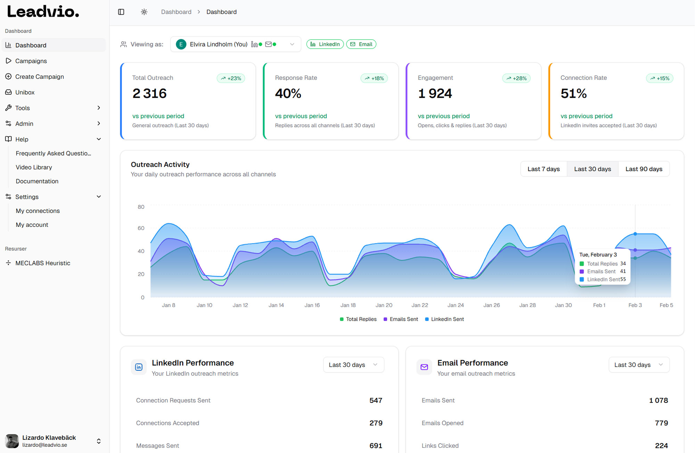Open the Viewing as user dropdown
695x453 pixels.
coord(291,44)
